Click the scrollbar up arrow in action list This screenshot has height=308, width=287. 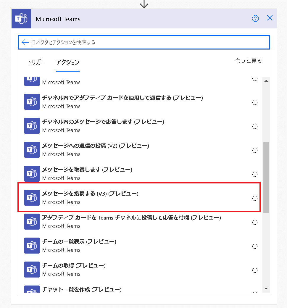click(266, 81)
